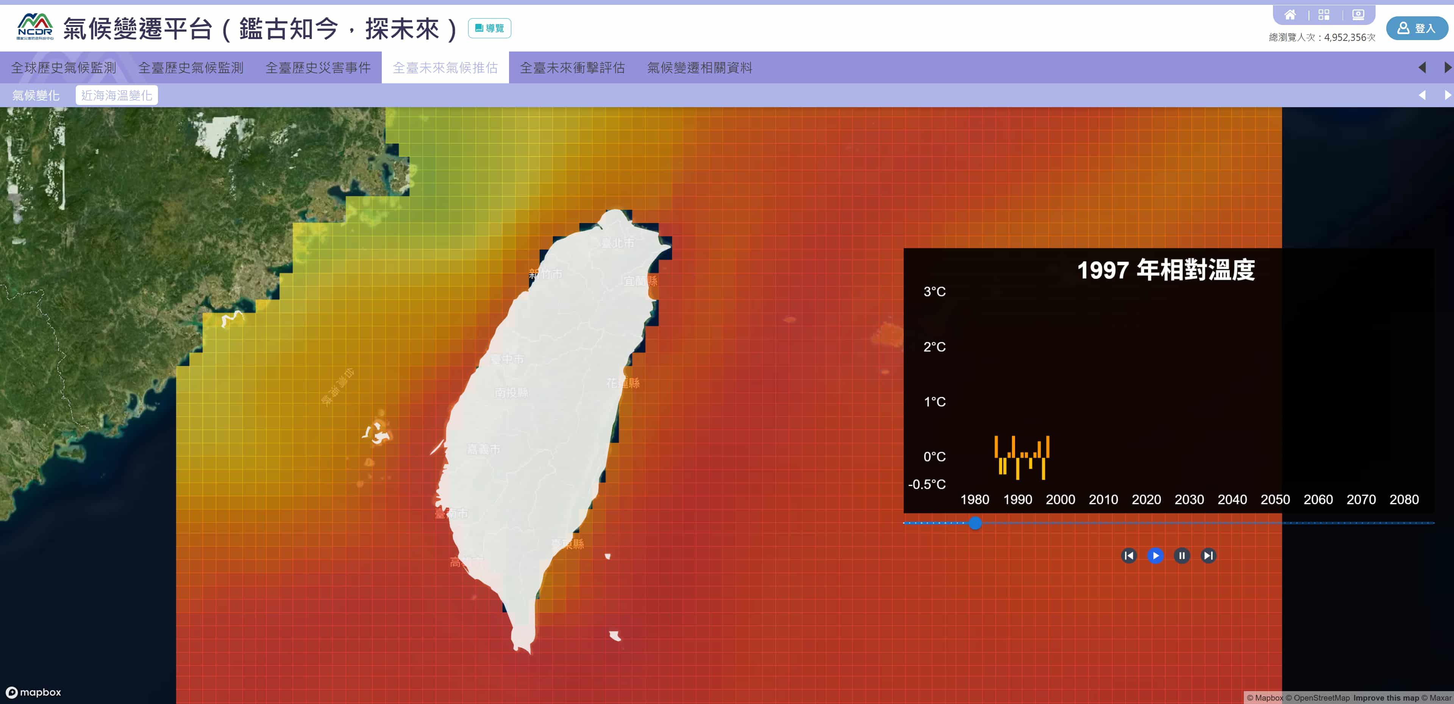Click the home icon in header
This screenshot has height=704, width=1454.
click(x=1290, y=15)
